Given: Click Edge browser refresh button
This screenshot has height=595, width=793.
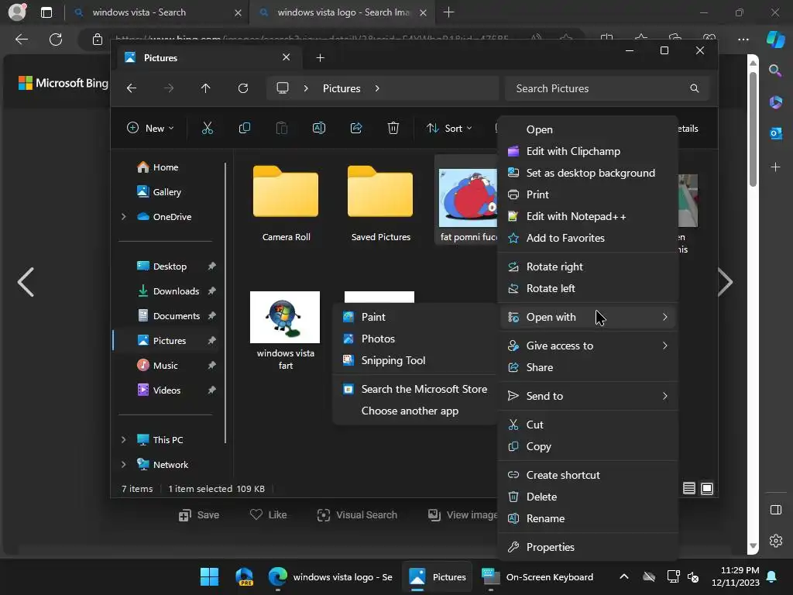Looking at the screenshot, I should coord(56,40).
